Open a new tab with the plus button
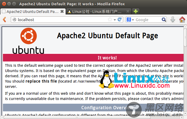The image size is (187, 119). 136,12
